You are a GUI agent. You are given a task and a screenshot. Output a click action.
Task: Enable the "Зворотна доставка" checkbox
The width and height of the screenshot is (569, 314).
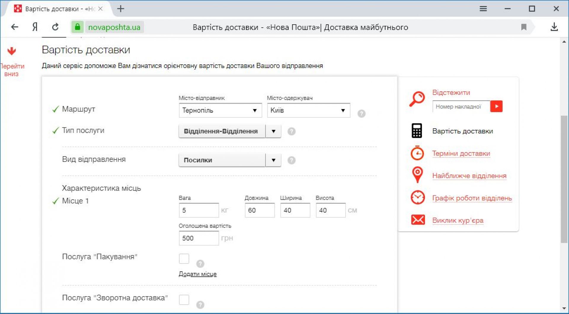184,299
